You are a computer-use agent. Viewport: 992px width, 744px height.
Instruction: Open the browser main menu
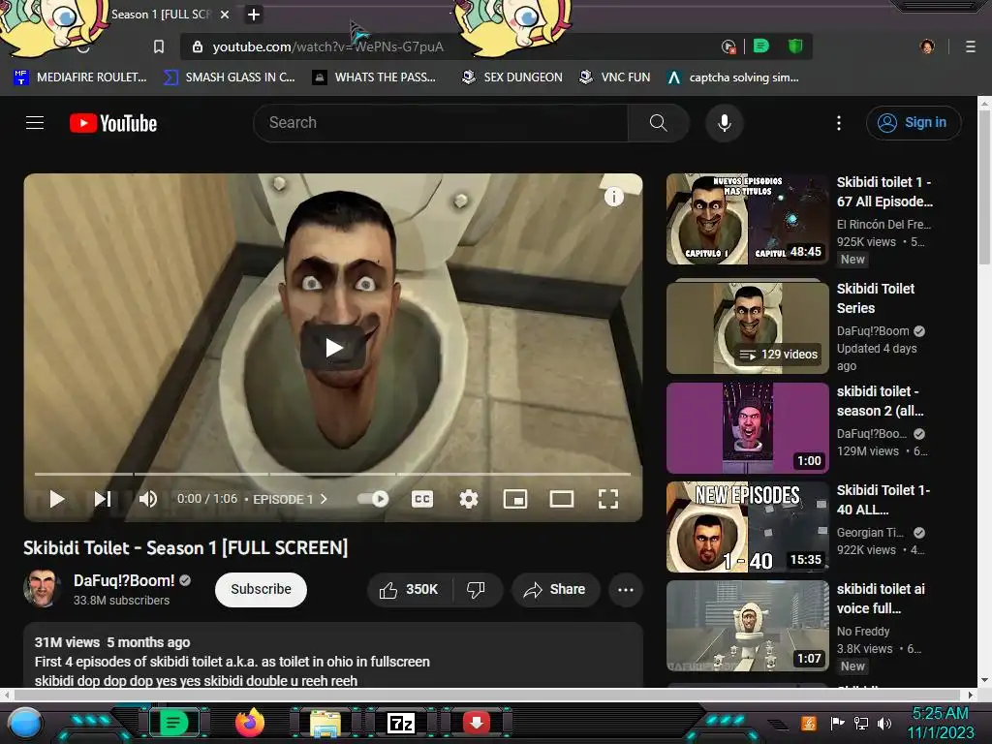point(971,46)
